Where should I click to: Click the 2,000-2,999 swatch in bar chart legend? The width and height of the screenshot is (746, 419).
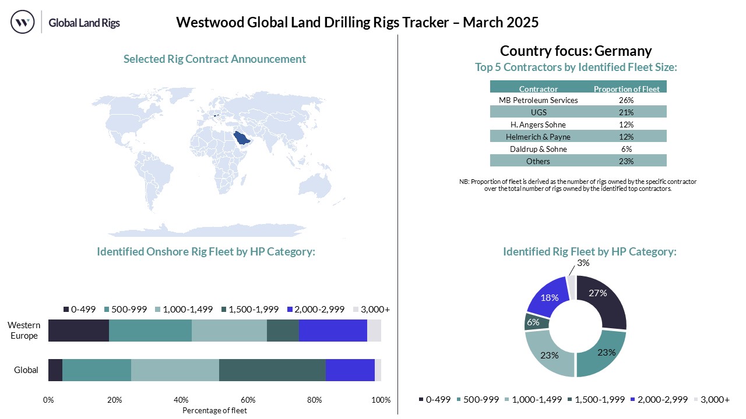coord(290,309)
